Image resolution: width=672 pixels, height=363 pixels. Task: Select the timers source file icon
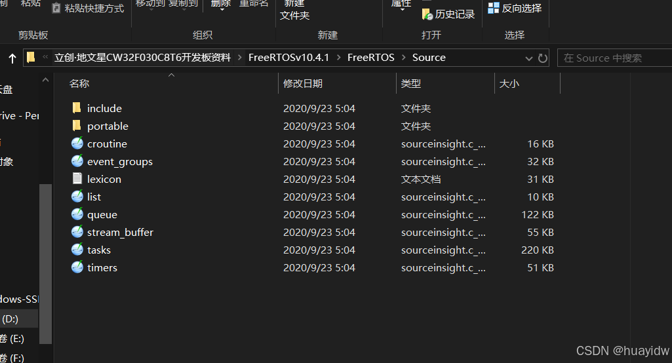point(77,267)
